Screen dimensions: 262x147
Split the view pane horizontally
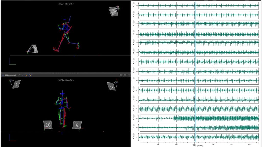coord(121,75)
